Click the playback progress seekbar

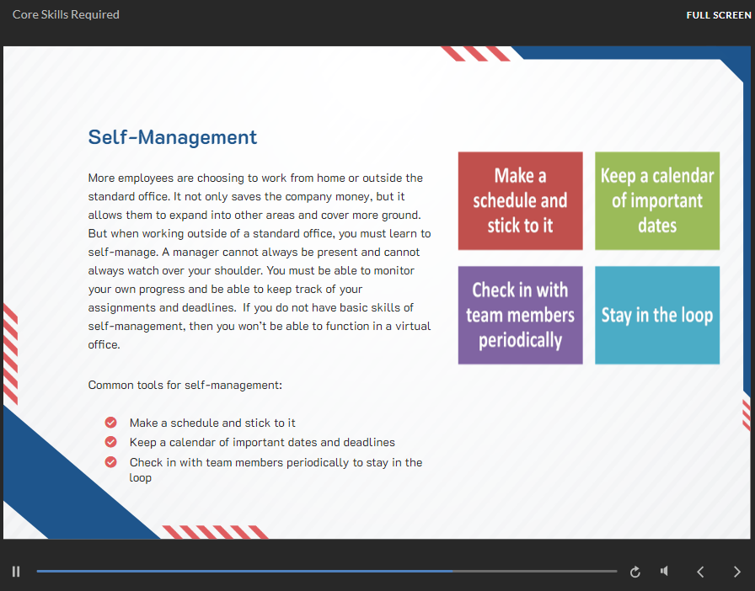point(326,572)
